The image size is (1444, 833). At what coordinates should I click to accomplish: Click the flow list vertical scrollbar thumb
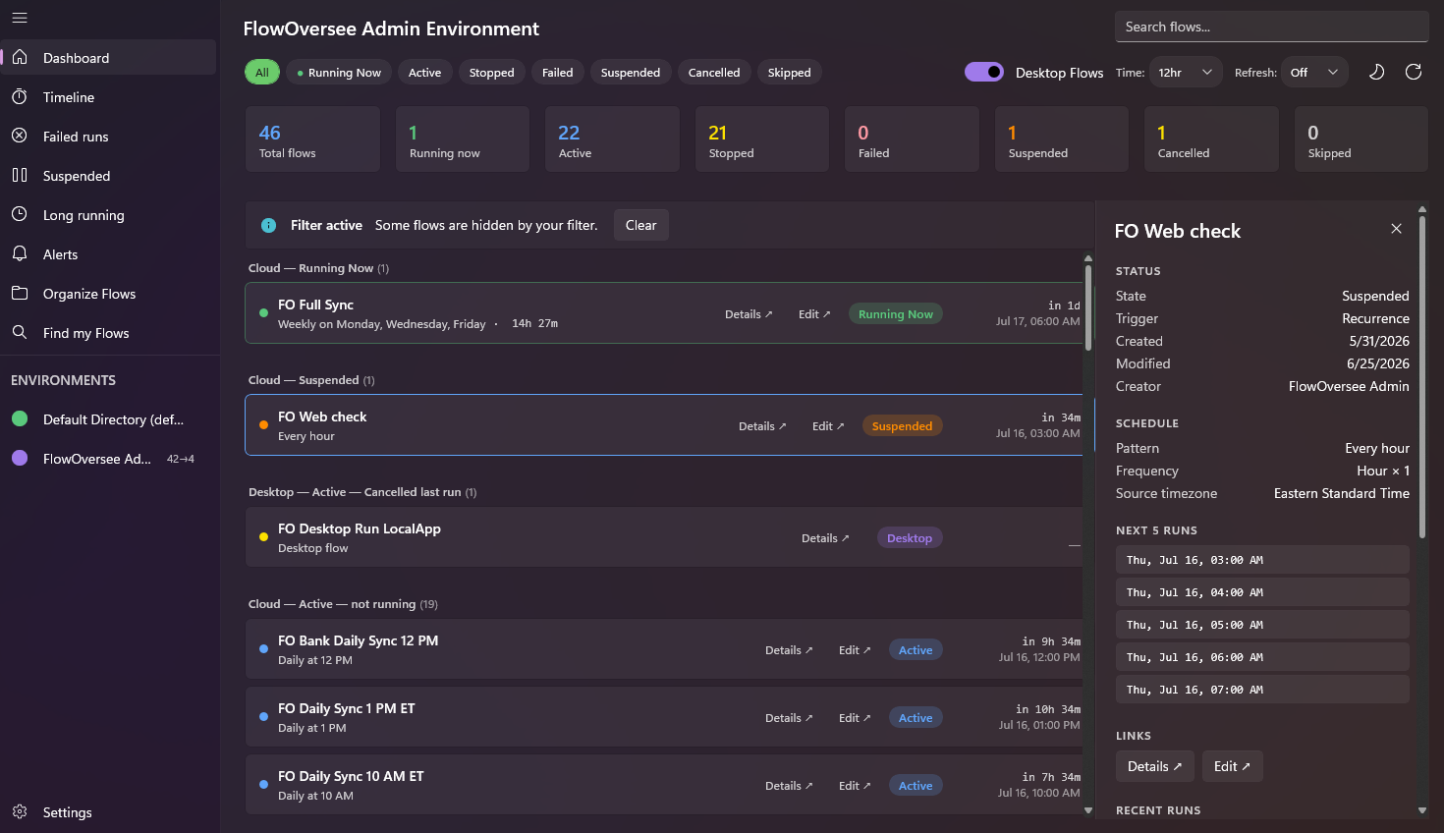coord(1087,307)
